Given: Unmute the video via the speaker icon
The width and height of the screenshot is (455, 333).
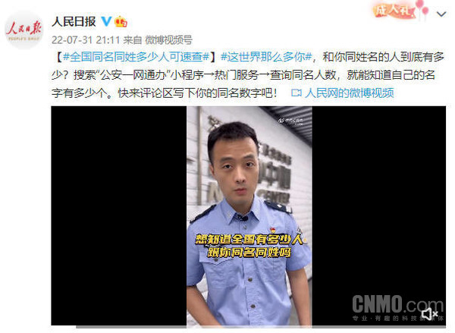Looking at the screenshot, I should 430,314.
